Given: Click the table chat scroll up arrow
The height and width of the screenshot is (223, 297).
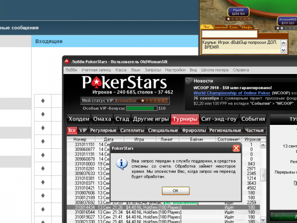Looking at the screenshot, I should point(283,43).
